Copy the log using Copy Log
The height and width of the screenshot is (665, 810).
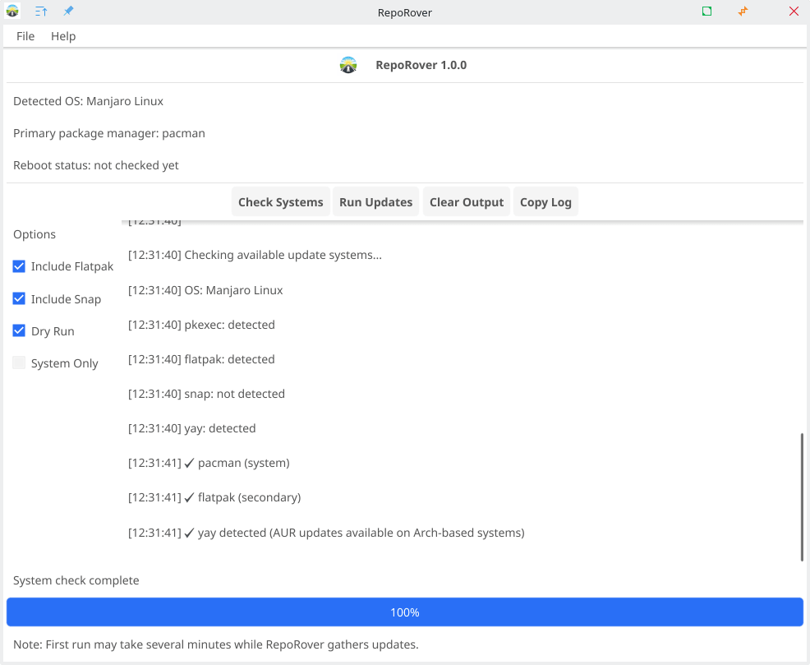pos(545,202)
